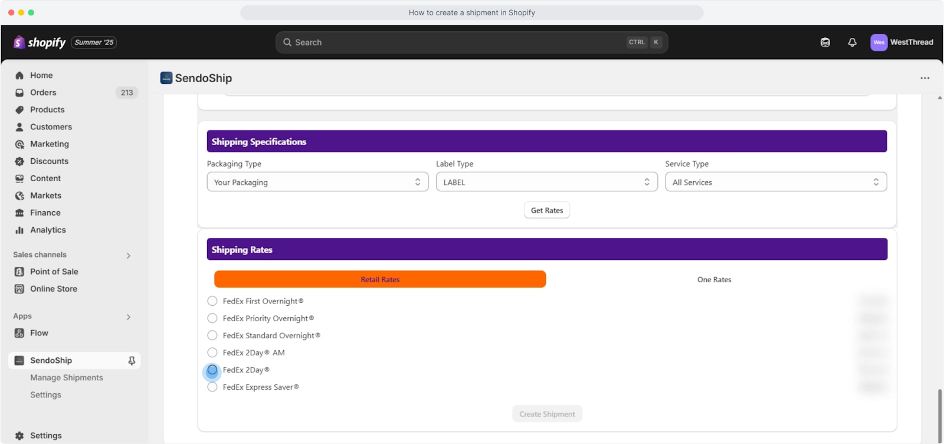Click the Get Rates button
The height and width of the screenshot is (444, 944).
(547, 210)
